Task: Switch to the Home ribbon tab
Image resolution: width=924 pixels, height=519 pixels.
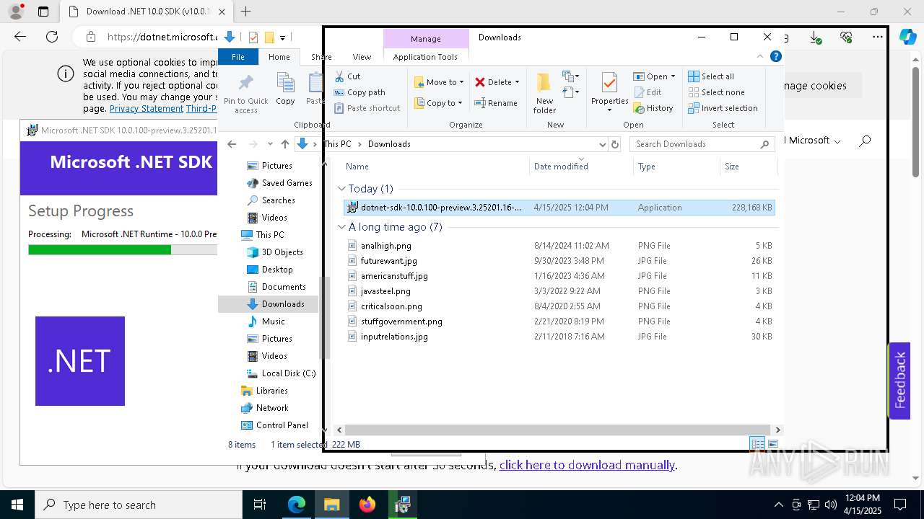Action: tap(279, 57)
